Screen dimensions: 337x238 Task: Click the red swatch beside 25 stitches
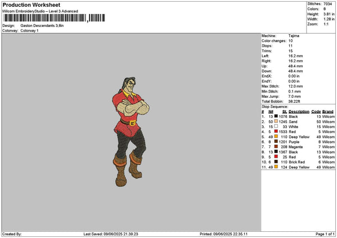click(x=276, y=157)
